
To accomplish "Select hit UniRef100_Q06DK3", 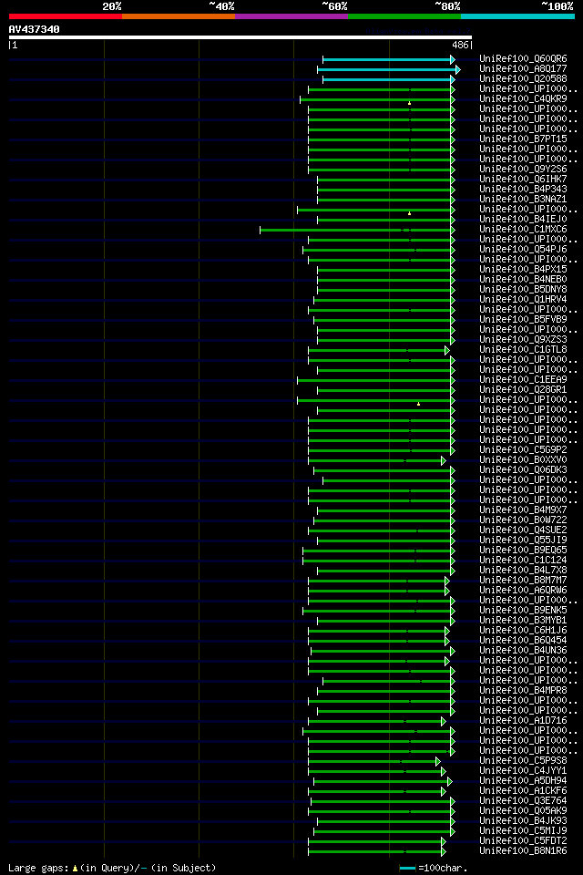I will [x=523, y=470].
